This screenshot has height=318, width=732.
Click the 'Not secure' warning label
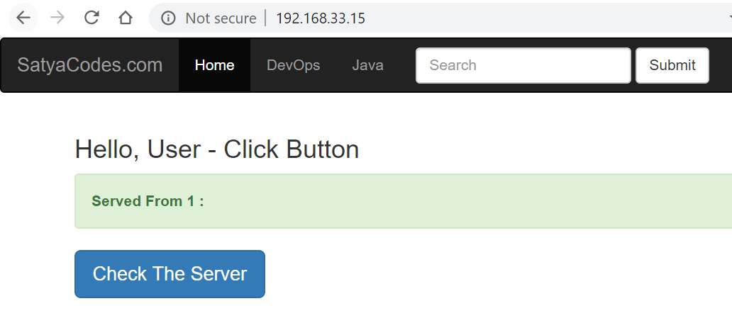pos(221,18)
